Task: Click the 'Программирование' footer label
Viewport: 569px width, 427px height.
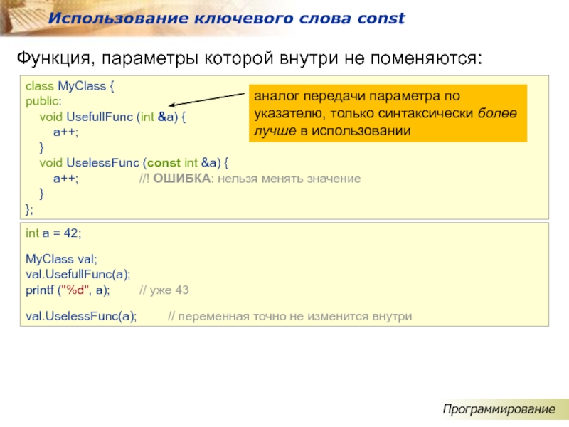Action: point(499,410)
